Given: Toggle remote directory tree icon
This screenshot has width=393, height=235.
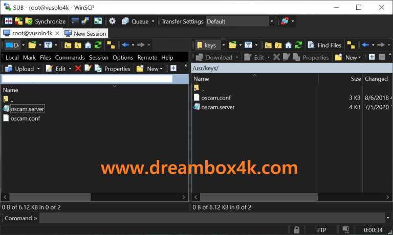Looking at the screenshot, I should pyautogui.click(x=351, y=45).
